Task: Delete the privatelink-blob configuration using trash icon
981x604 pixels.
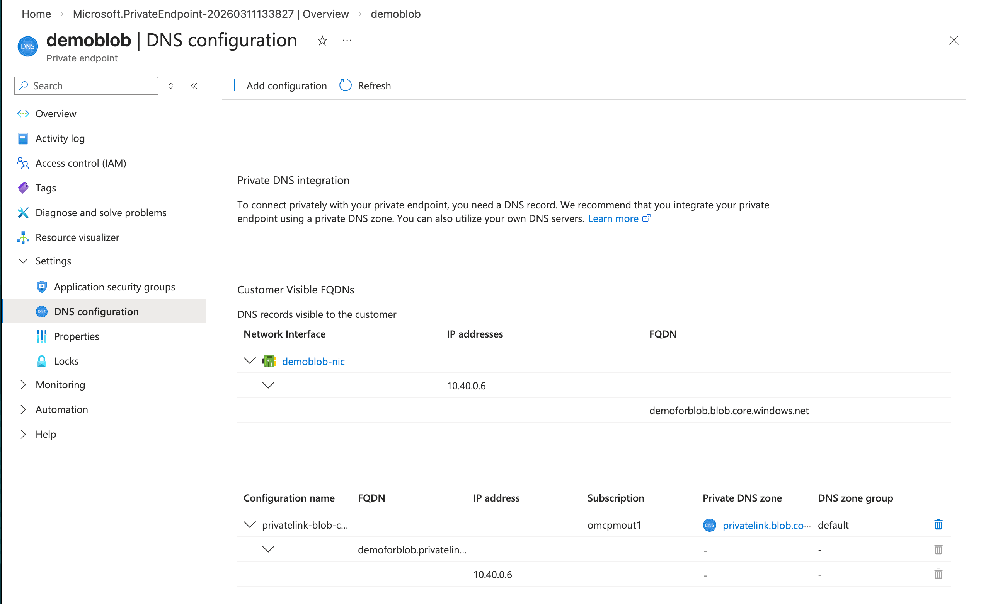Action: 938,524
